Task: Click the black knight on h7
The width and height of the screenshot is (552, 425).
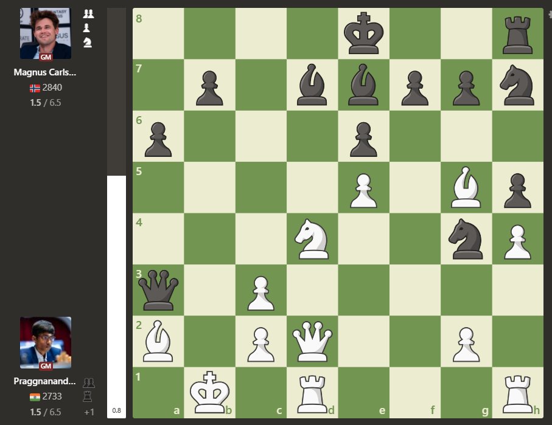Action: tap(517, 85)
